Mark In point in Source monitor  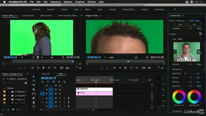(x=20, y=68)
